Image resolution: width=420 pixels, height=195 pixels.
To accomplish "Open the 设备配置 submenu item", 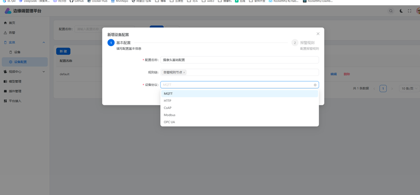I will coord(25,62).
